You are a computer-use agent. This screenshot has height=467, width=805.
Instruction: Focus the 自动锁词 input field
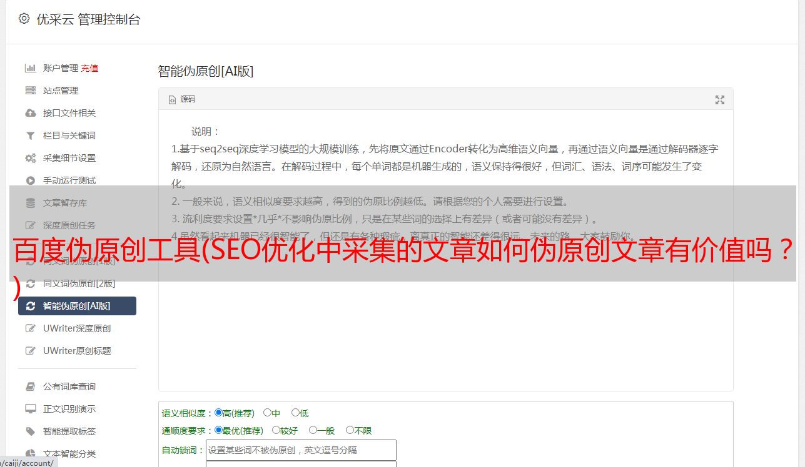tap(301, 450)
